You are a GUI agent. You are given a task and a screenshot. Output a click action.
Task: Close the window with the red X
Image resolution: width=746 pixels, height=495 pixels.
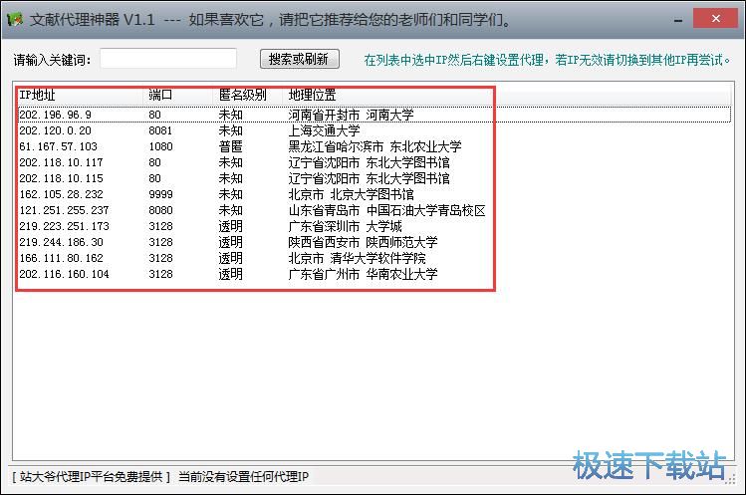715,19
